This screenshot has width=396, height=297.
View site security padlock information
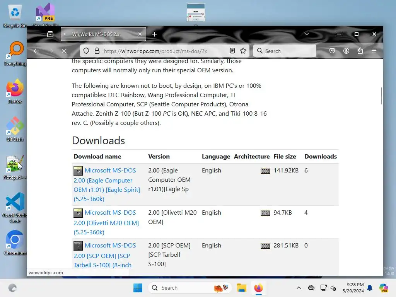click(x=97, y=51)
